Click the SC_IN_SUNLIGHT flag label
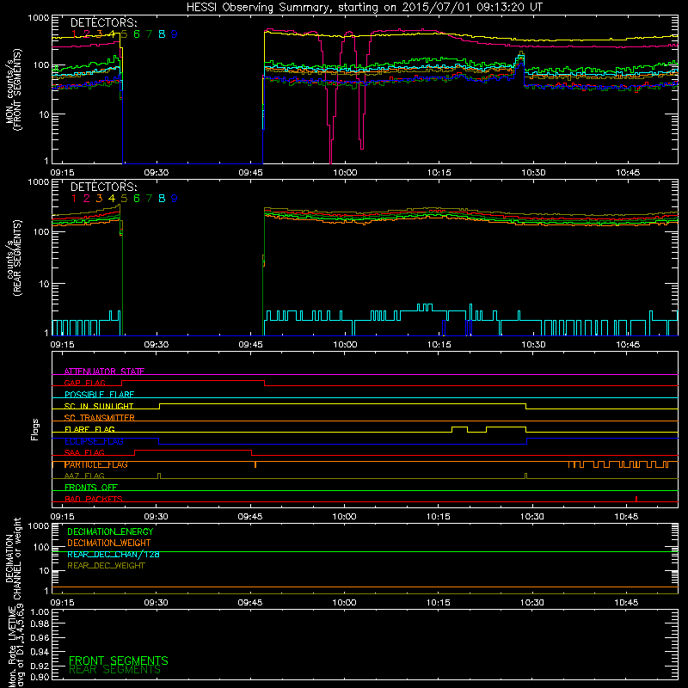 pyautogui.click(x=99, y=406)
